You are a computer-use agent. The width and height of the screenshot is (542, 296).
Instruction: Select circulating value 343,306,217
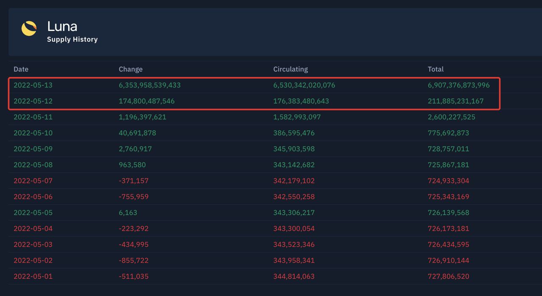[294, 212]
